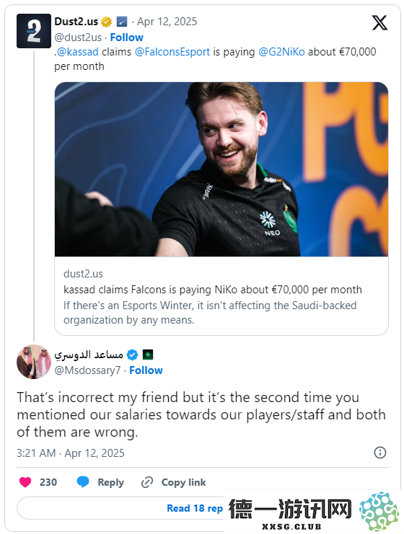Follow the @Msdossary7 account
Image resolution: width=404 pixels, height=534 pixels.
(146, 370)
